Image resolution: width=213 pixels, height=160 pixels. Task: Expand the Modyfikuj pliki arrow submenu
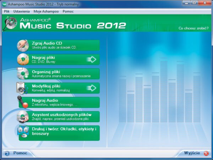[91, 88]
